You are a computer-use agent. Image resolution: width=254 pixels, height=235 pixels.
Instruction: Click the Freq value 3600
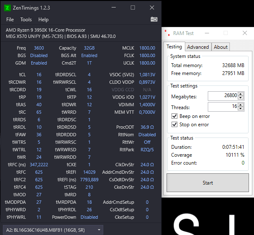(x=39, y=48)
